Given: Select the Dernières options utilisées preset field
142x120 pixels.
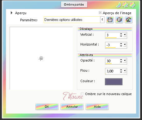Looking at the screenshot, I should pos(72,20).
